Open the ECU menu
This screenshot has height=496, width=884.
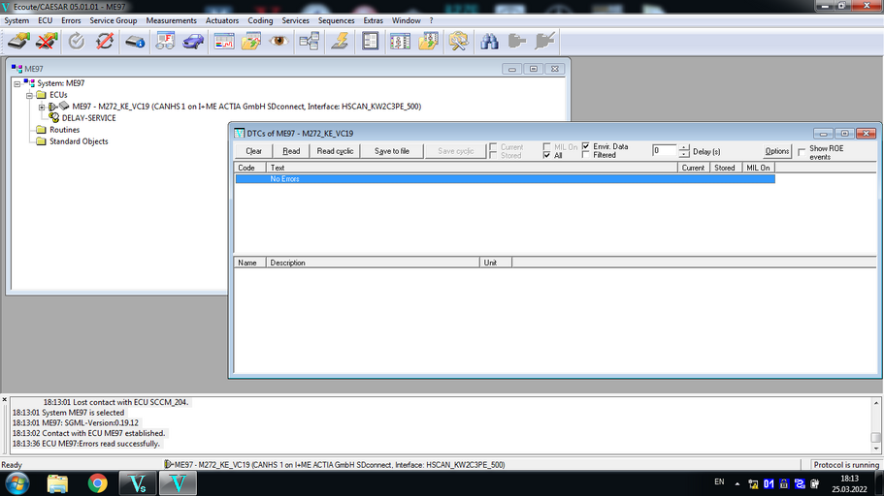(45, 20)
